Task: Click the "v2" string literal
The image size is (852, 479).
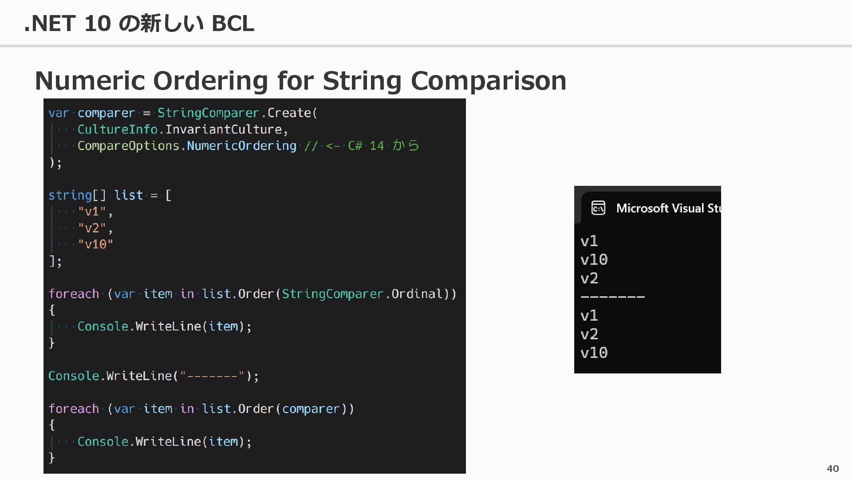Action: pos(92,228)
